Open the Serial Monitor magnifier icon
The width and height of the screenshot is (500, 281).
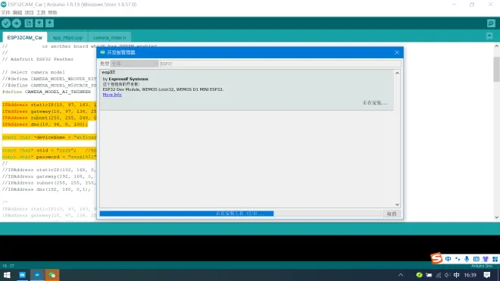point(491,23)
